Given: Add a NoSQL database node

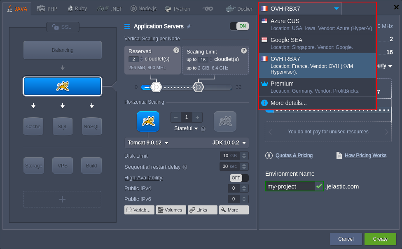Looking at the screenshot, I should pyautogui.click(x=91, y=126).
